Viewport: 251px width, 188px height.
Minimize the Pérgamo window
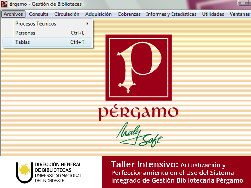[243, 3]
